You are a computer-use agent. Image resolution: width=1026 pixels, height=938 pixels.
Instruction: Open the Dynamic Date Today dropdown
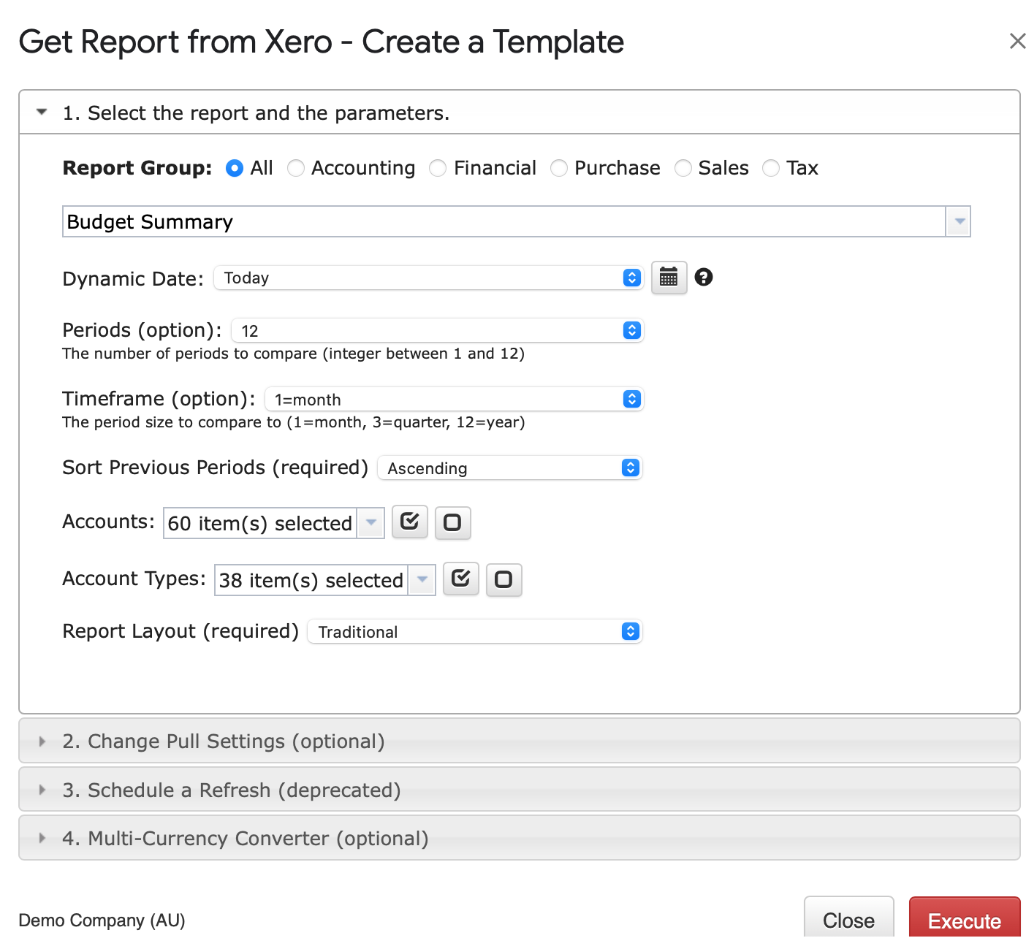tap(429, 278)
